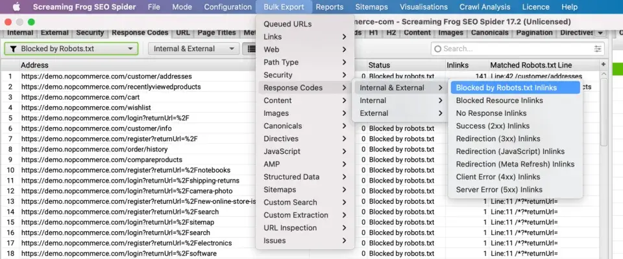Viewport: 623px width, 259px height.
Task: Sort by the Inlinks column header
Action: click(x=467, y=65)
